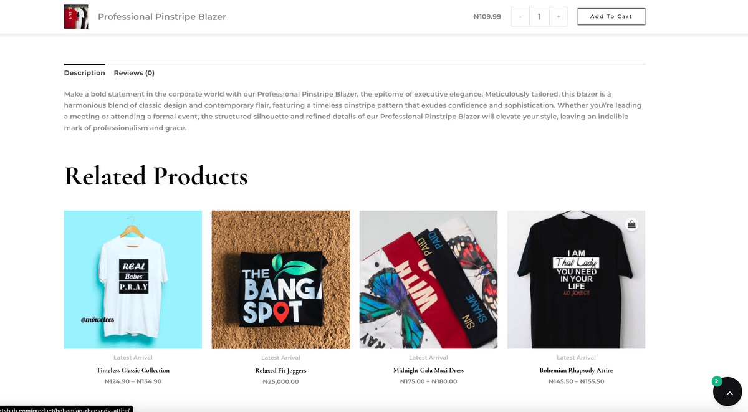The width and height of the screenshot is (748, 412).
Task: Open the Relaxed Fit Joggers product link
Action: [280, 370]
